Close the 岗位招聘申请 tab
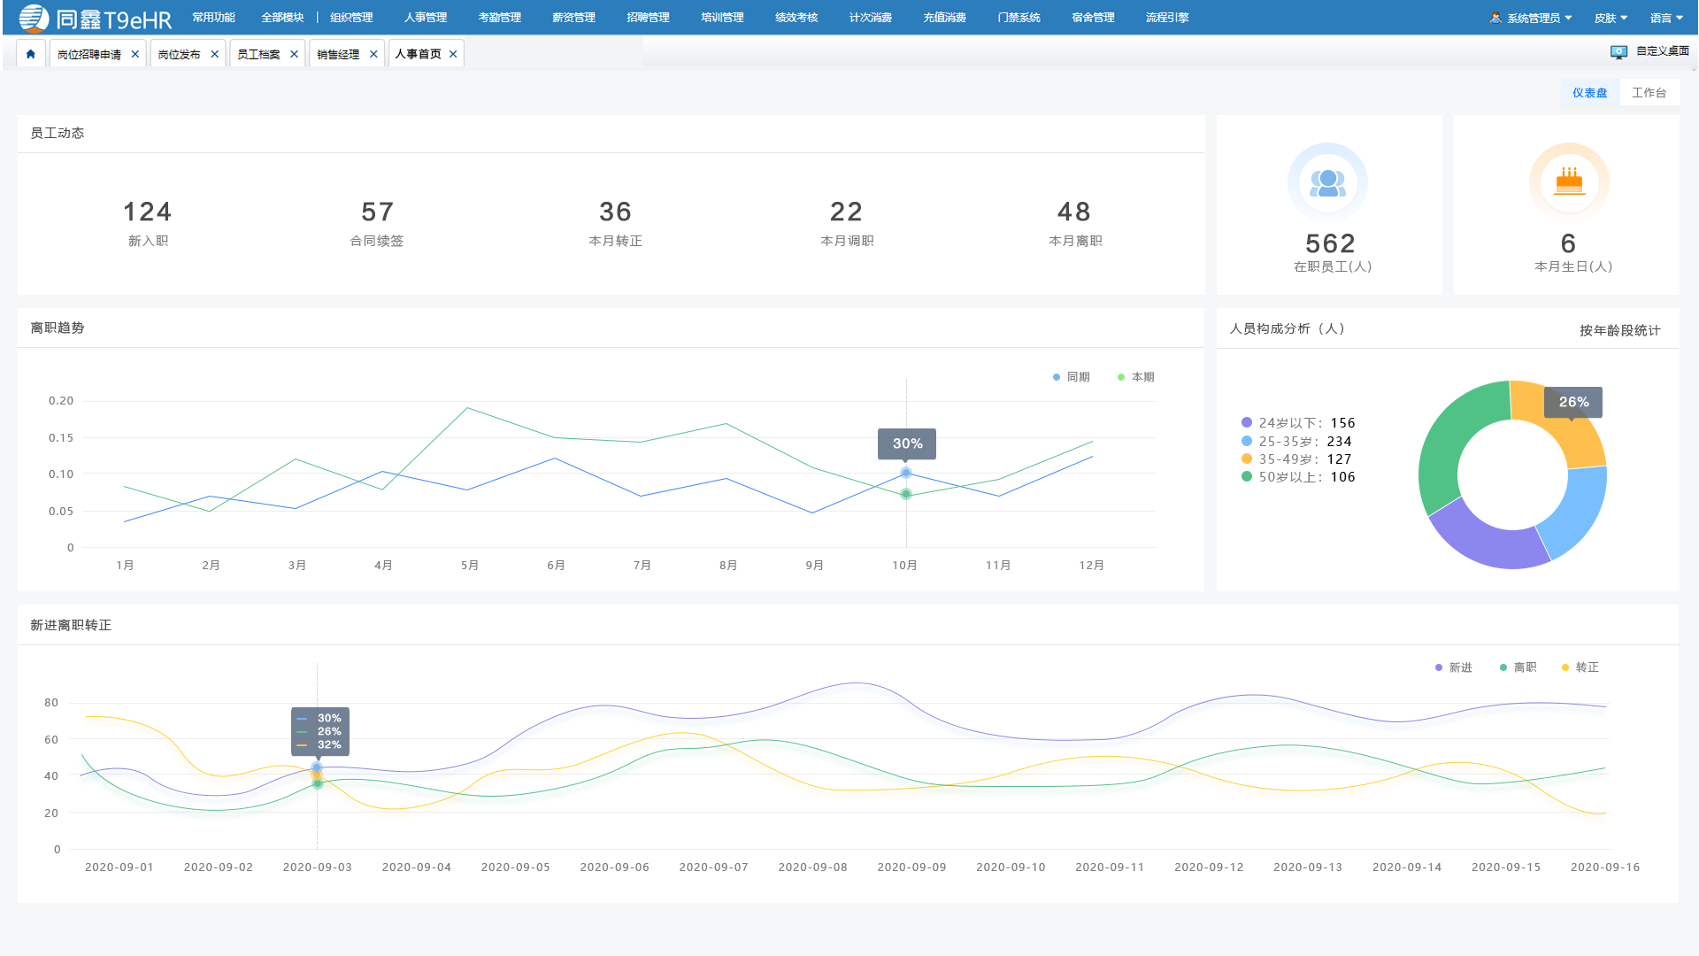 (135, 54)
